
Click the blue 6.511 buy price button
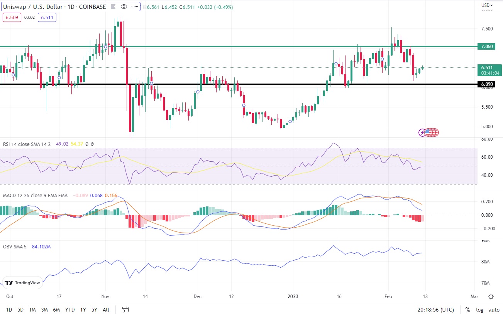pos(47,17)
